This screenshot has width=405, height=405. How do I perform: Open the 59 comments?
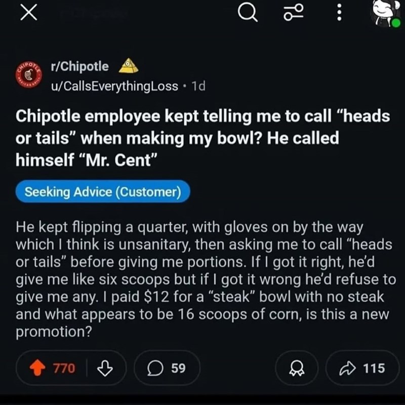pos(167,368)
